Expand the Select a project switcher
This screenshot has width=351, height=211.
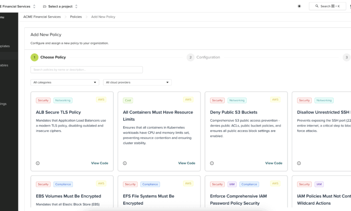pos(60,6)
